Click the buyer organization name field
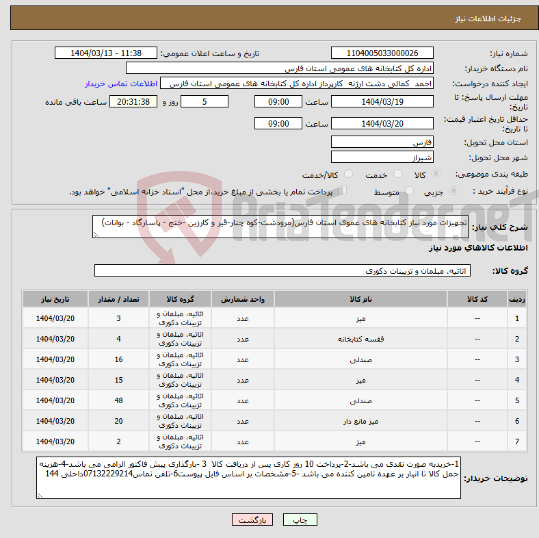539x538 pixels. [280, 68]
